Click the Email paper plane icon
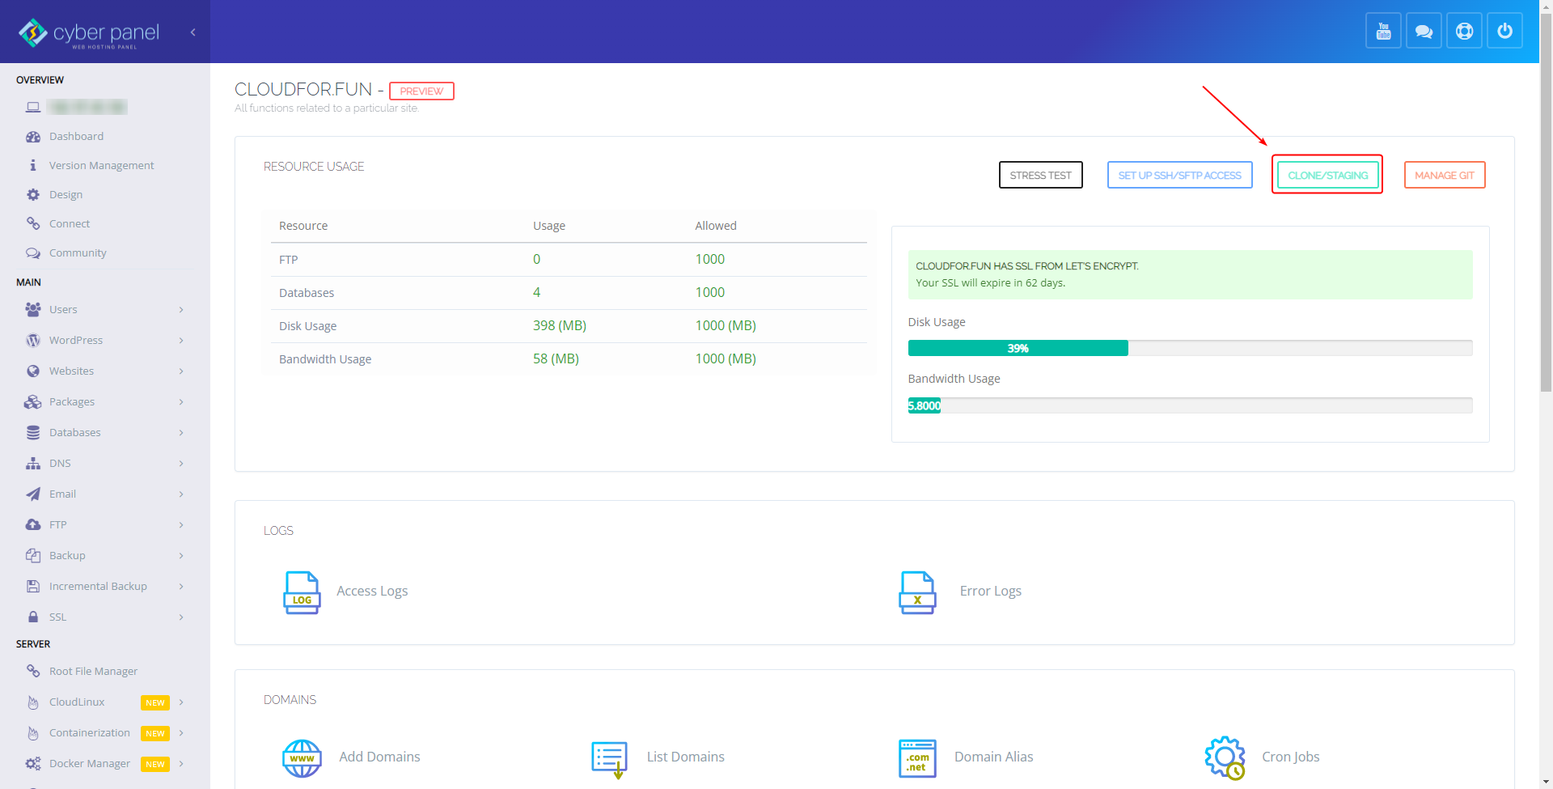The image size is (1553, 789). [x=33, y=494]
